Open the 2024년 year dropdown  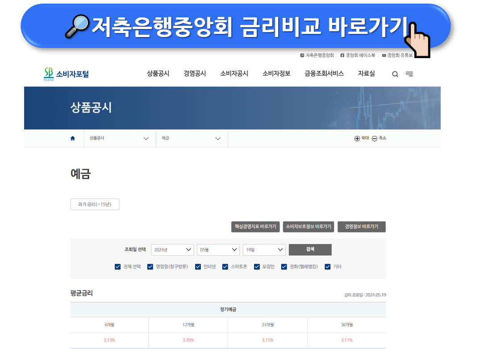[172, 250]
